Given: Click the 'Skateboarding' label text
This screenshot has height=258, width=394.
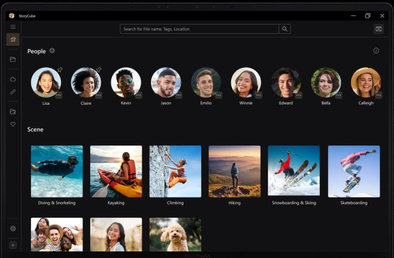Looking at the screenshot, I should point(354,203).
